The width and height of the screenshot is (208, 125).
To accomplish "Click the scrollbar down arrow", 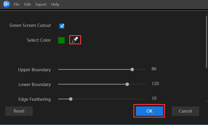I will click(x=207, y=101).
